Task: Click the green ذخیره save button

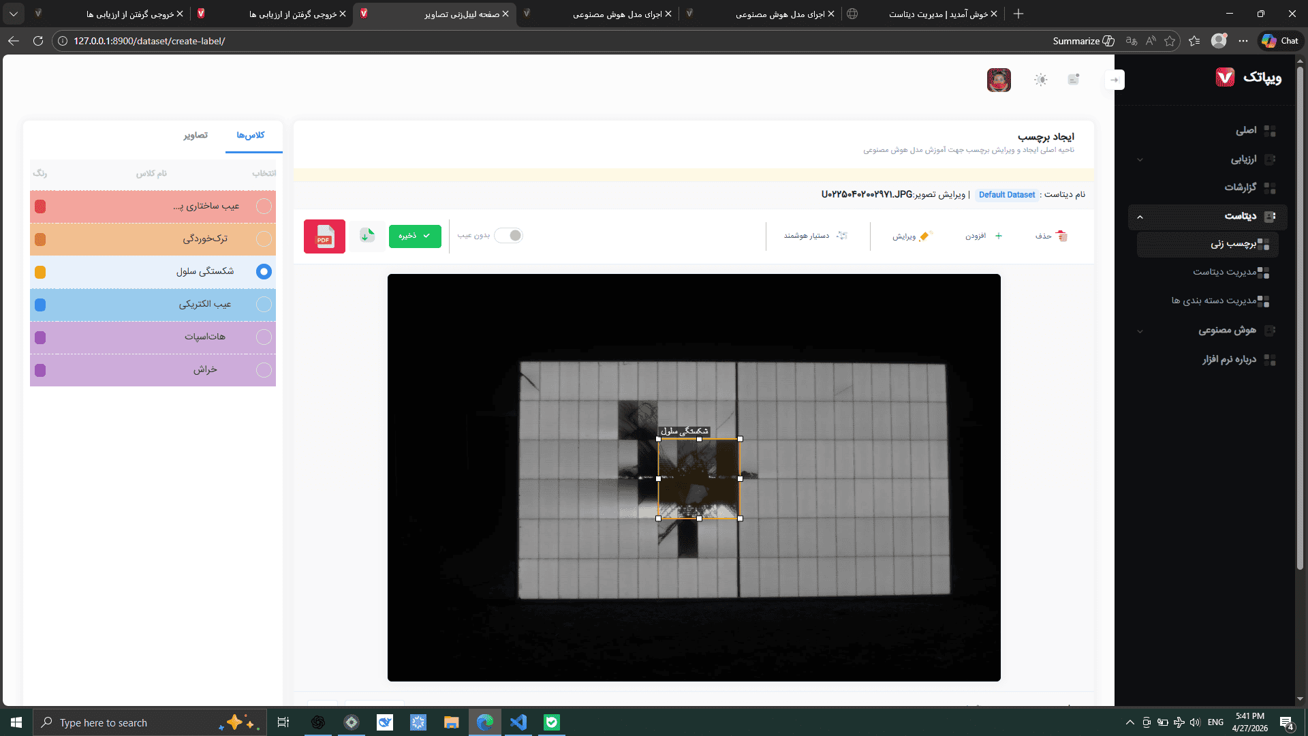Action: pyautogui.click(x=415, y=236)
